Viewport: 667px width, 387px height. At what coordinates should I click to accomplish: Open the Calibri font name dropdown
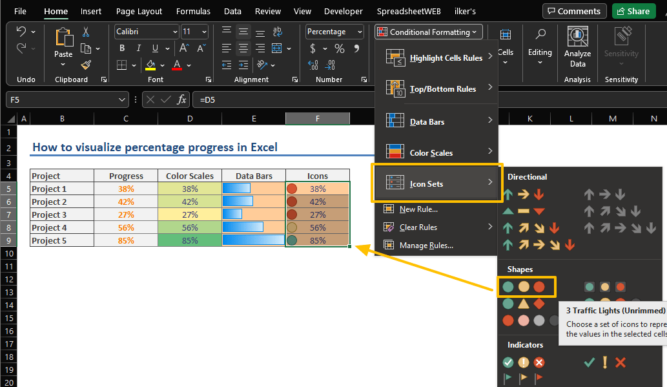[x=175, y=32]
